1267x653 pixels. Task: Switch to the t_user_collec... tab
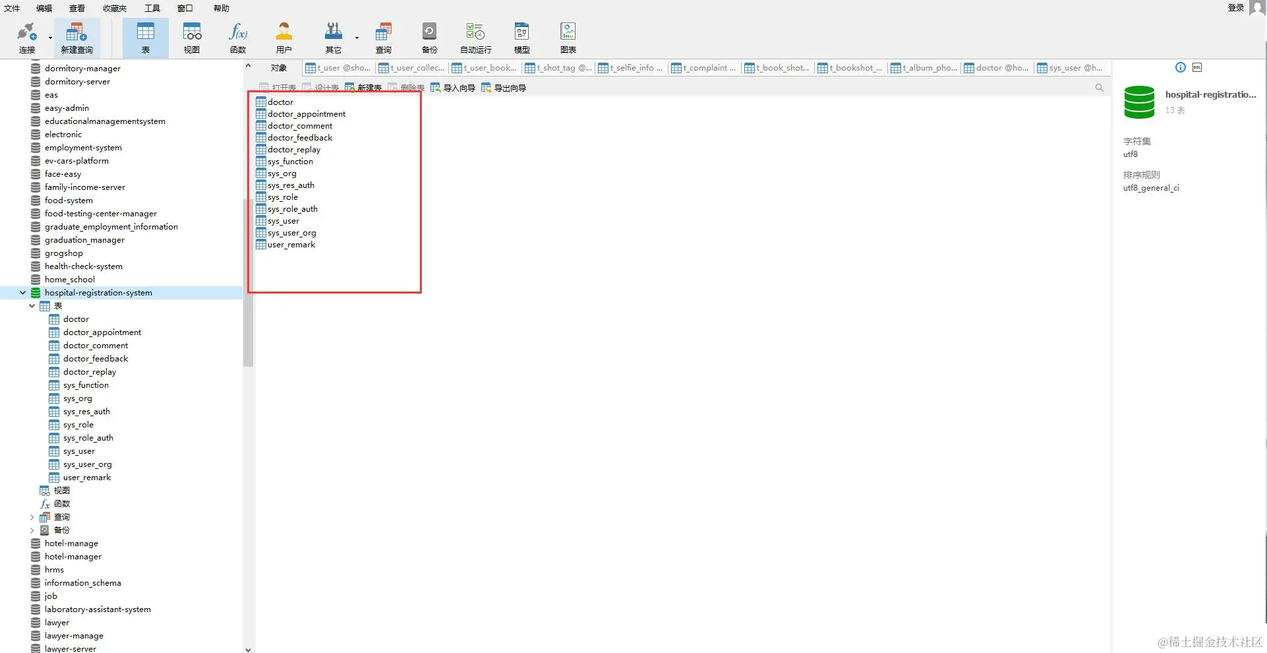[x=411, y=68]
